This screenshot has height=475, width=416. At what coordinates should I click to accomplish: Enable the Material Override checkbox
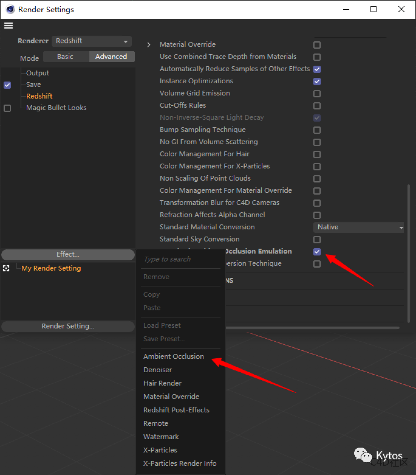point(317,45)
